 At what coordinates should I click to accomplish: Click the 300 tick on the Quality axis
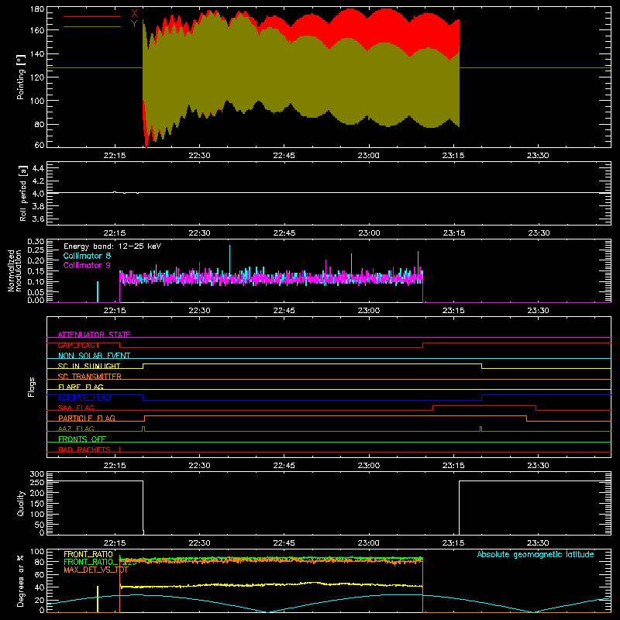point(37,474)
